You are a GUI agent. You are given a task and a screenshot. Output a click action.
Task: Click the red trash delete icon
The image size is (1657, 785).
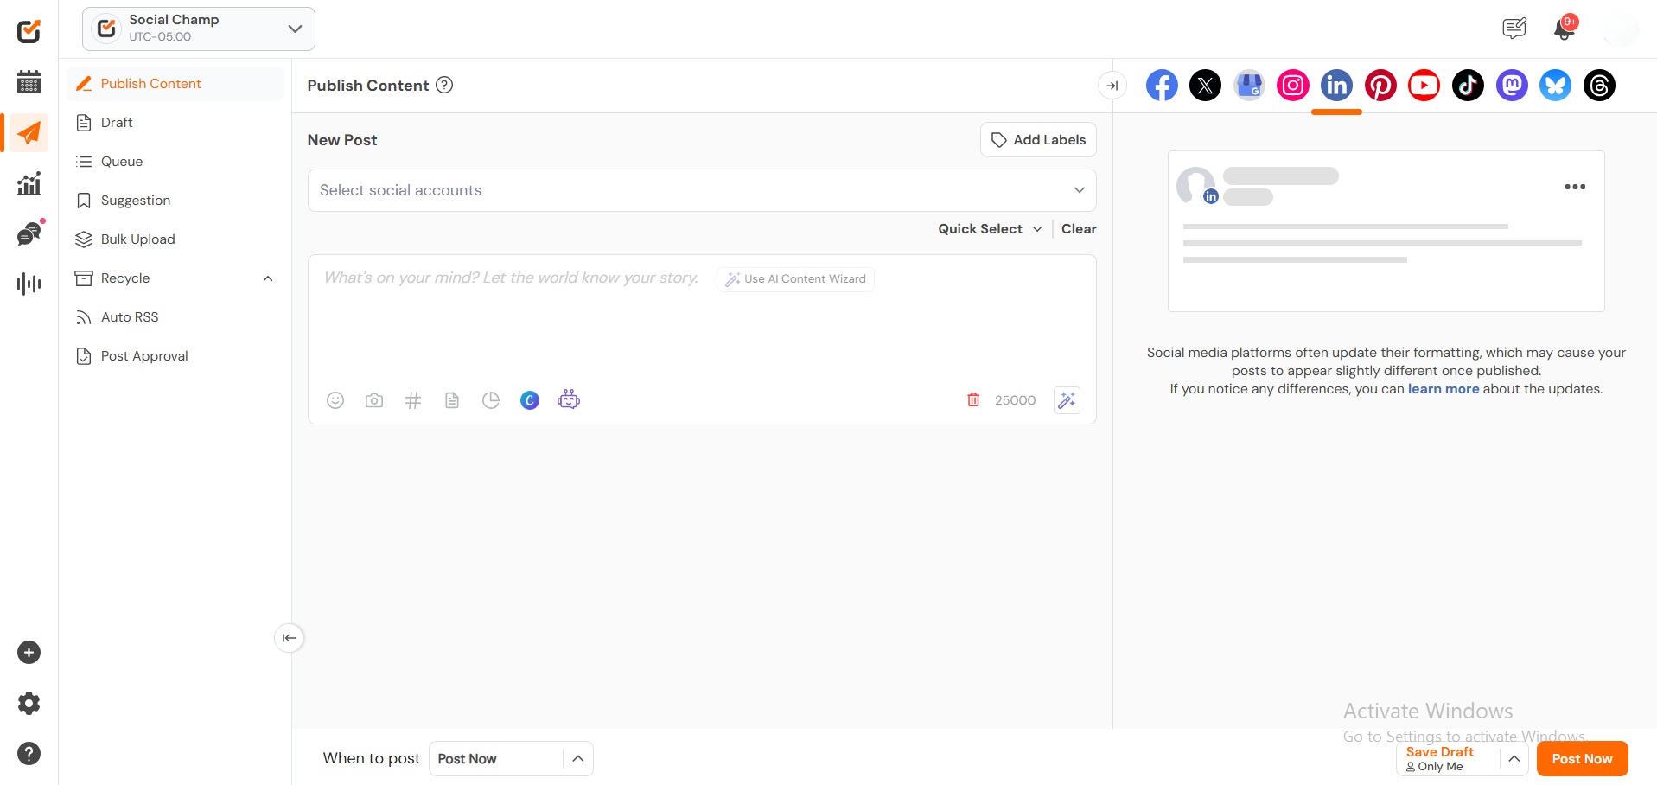[973, 399]
